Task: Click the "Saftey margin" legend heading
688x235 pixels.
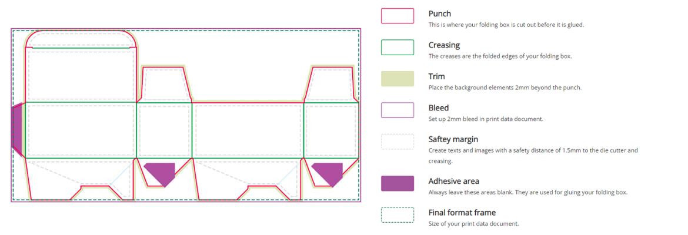Action: coord(453,139)
